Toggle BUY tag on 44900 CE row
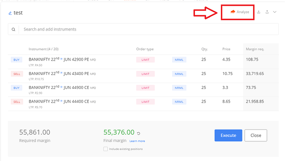 pos(17,88)
